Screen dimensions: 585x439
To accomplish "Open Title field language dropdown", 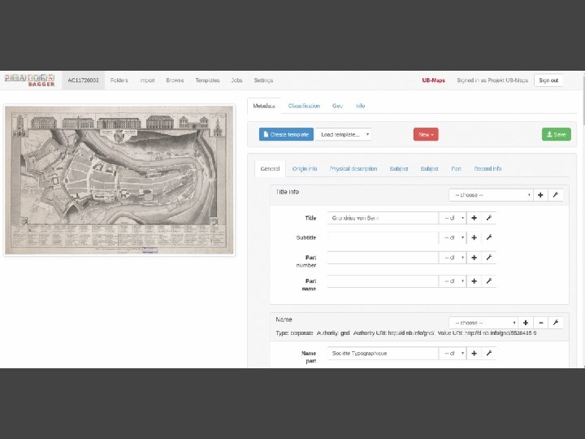I will click(x=453, y=218).
